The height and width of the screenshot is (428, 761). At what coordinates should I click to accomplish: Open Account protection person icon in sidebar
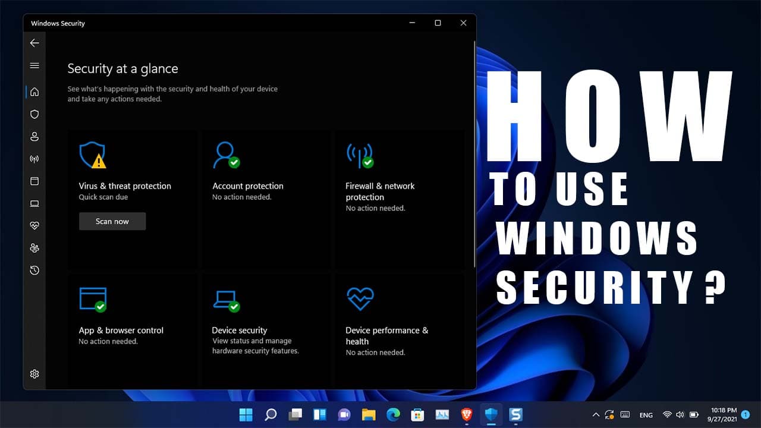point(34,137)
